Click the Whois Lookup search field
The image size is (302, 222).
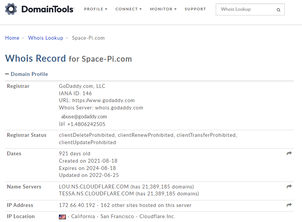point(250,9)
